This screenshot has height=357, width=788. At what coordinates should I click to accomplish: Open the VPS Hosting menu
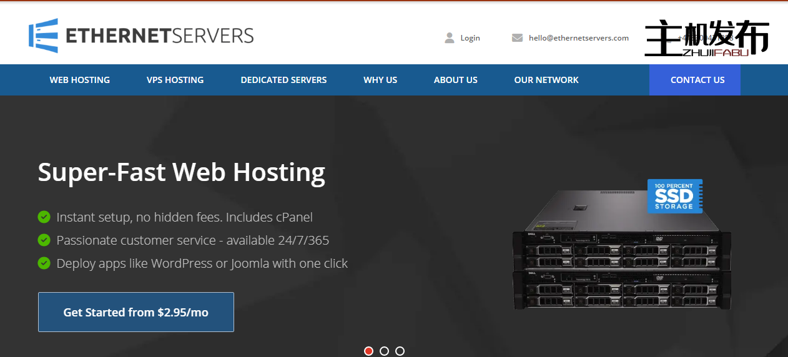coord(175,80)
